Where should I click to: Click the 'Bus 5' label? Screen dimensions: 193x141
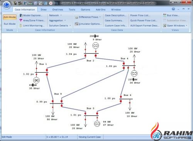[58, 94]
